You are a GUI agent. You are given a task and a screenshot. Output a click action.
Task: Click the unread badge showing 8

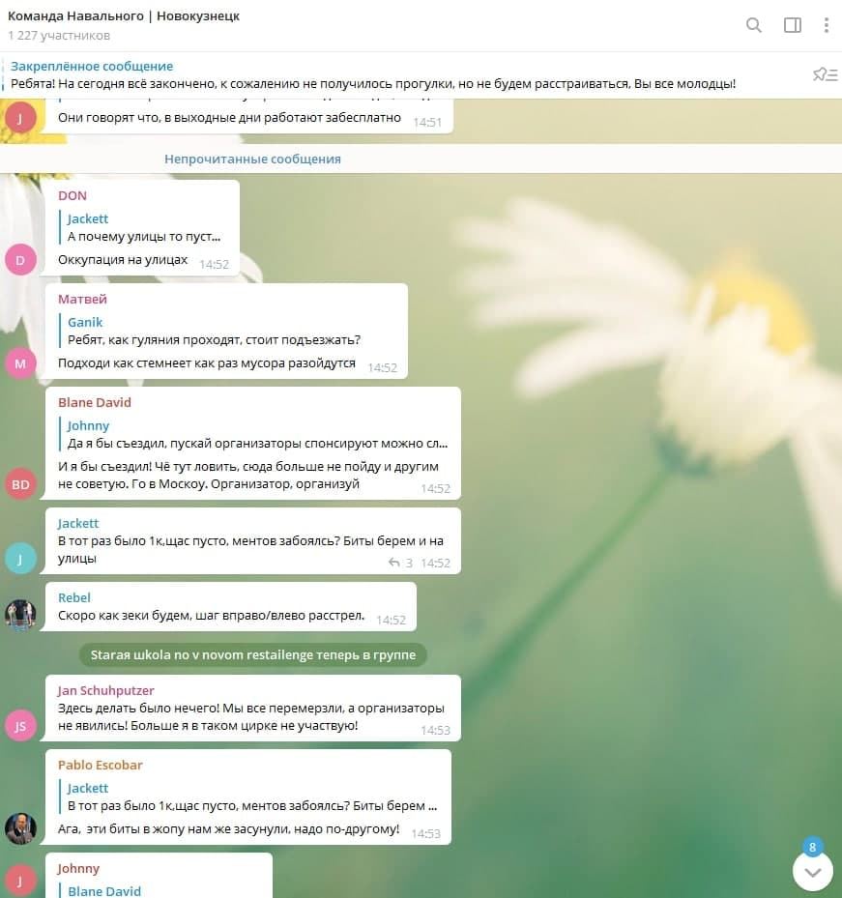pyautogui.click(x=812, y=847)
